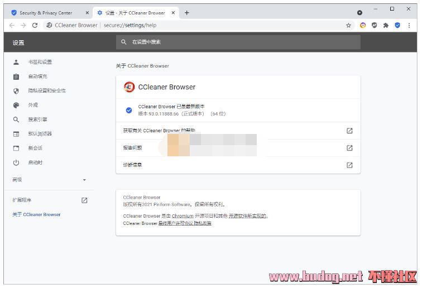This screenshot has width=422, height=288.
Task: Open 获取有关 CCleaner Browser 的帮助 row
Action: (238, 131)
